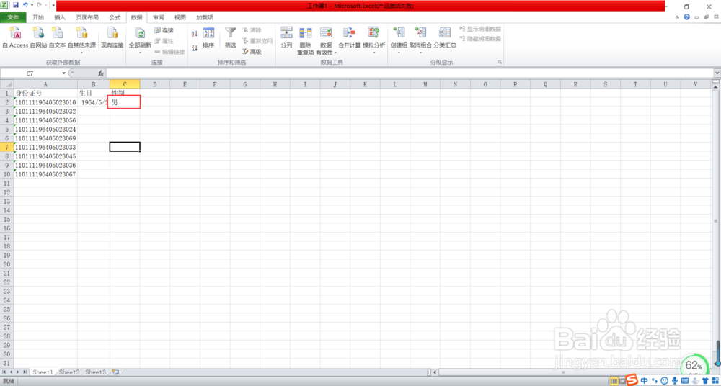Viewport: 721px width, 386px height.
Task: Open the Name Box dropdown arrow
Action: (x=64, y=73)
